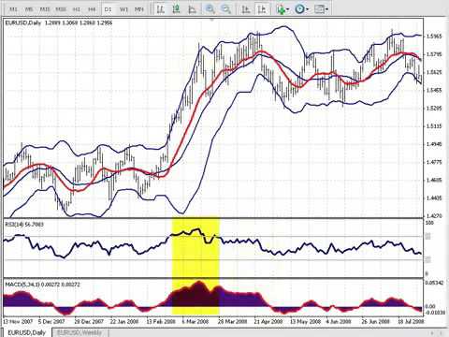The width and height of the screenshot is (449, 337).
Task: Select the M1 timeframe
Action: point(13,9)
